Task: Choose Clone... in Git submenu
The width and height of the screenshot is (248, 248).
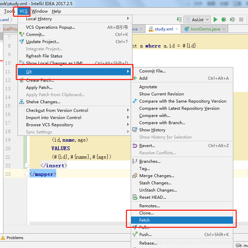Action: [182, 213]
